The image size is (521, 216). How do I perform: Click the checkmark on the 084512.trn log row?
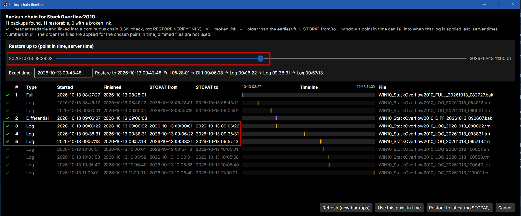(7, 103)
